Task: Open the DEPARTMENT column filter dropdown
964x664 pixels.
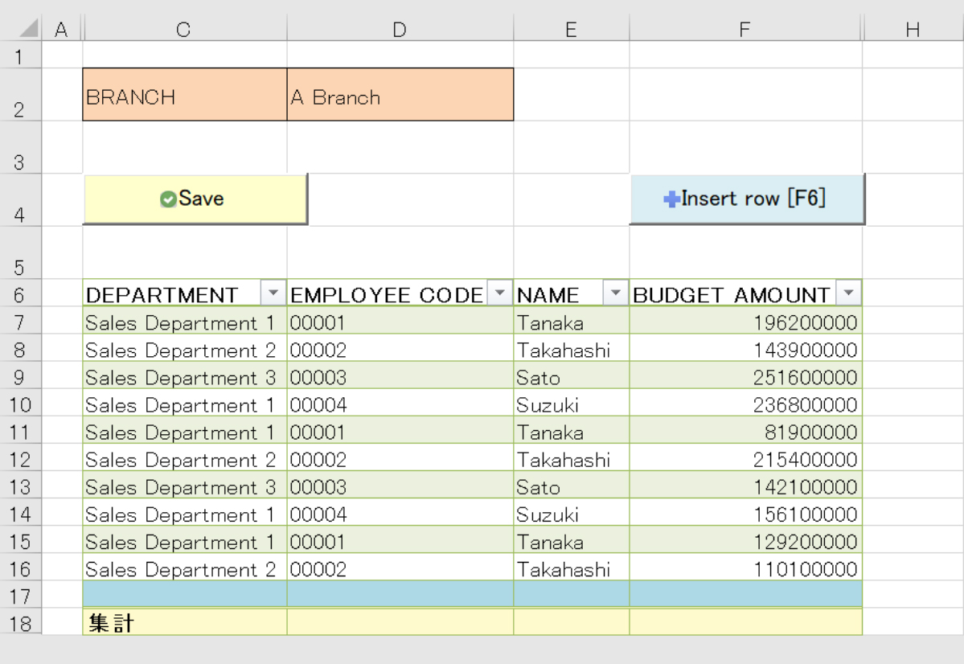Action: [x=274, y=294]
